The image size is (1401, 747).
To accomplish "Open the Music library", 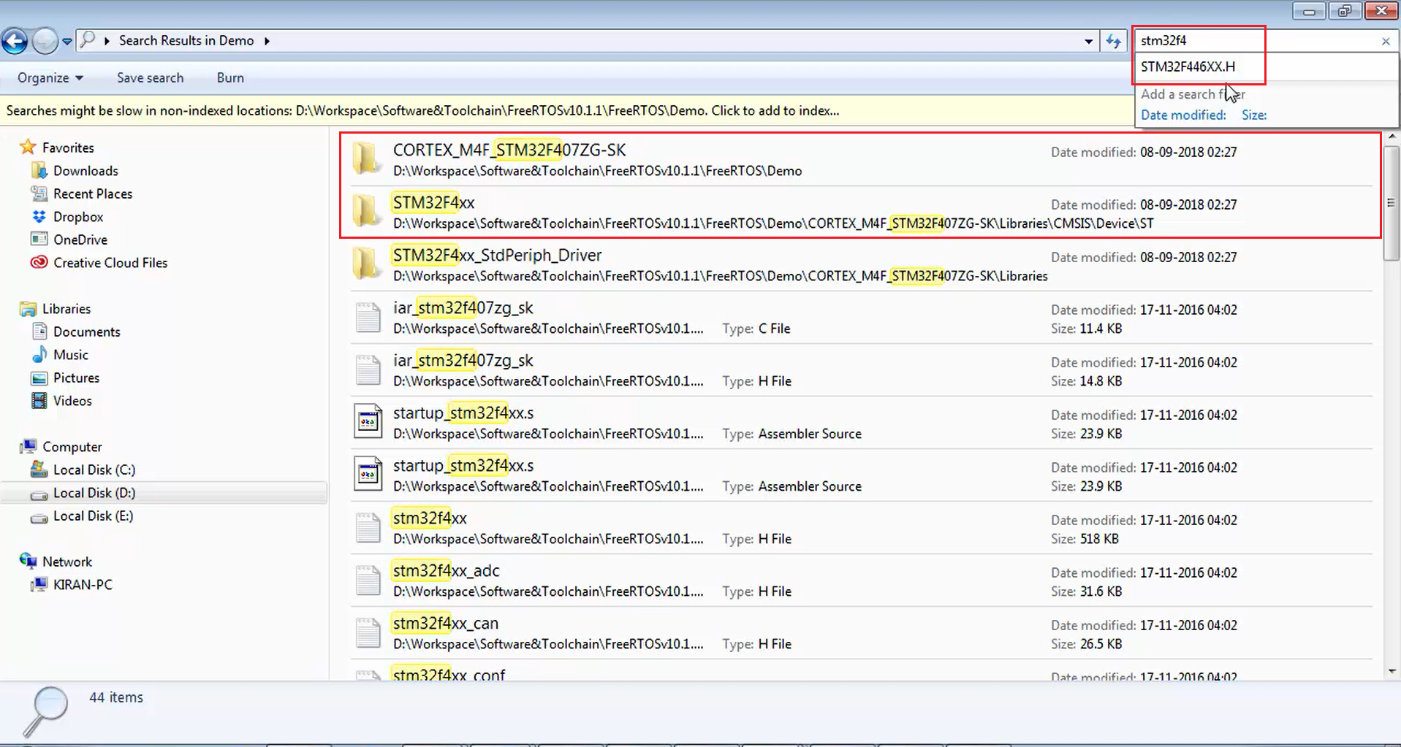I will [x=71, y=355].
